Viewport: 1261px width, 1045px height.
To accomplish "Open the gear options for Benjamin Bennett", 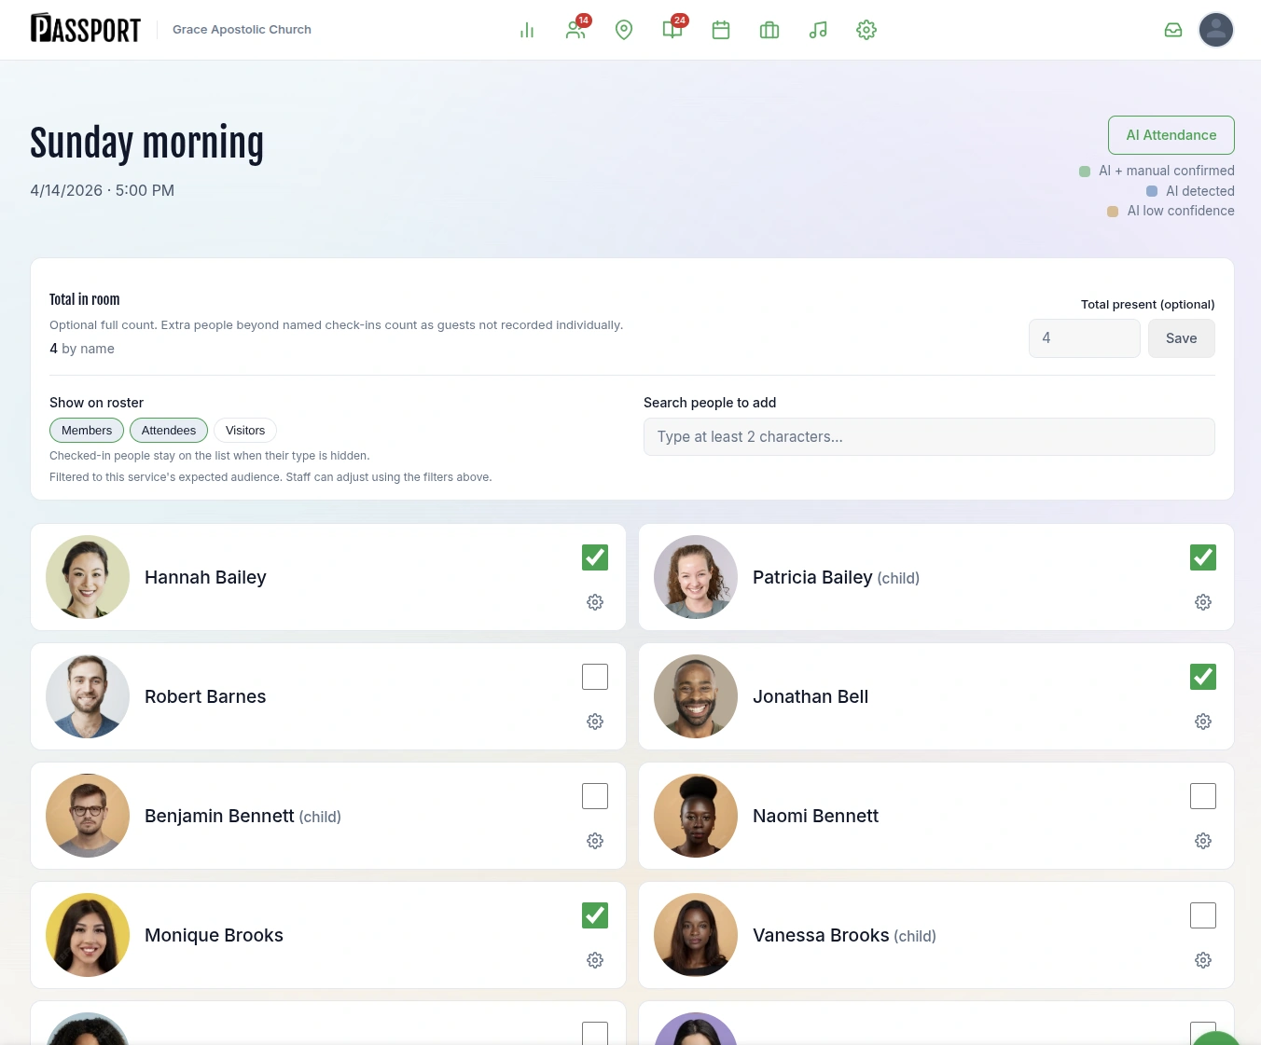I will [595, 841].
